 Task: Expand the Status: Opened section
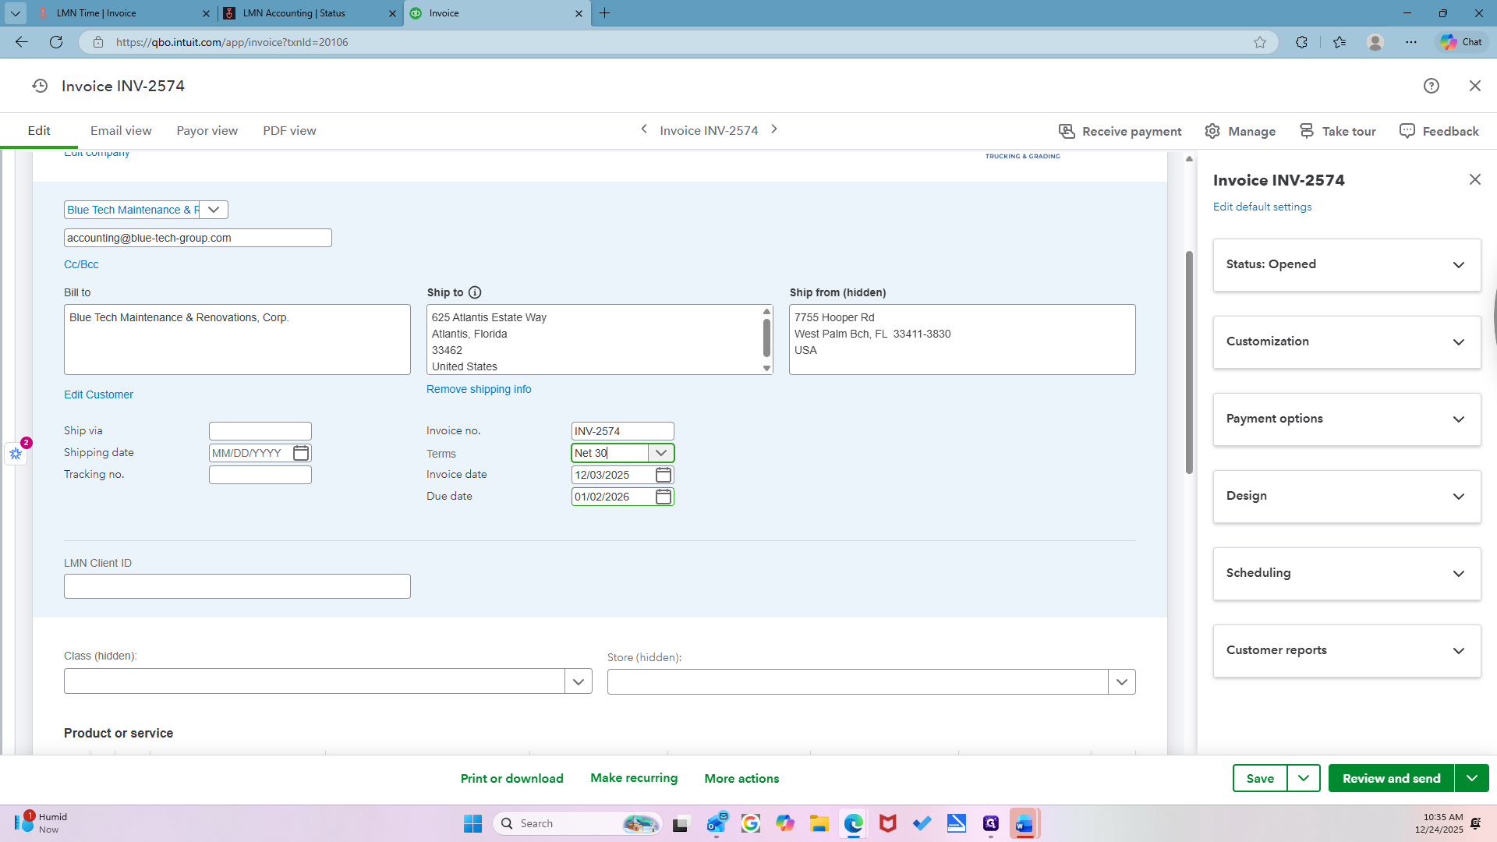click(x=1347, y=265)
